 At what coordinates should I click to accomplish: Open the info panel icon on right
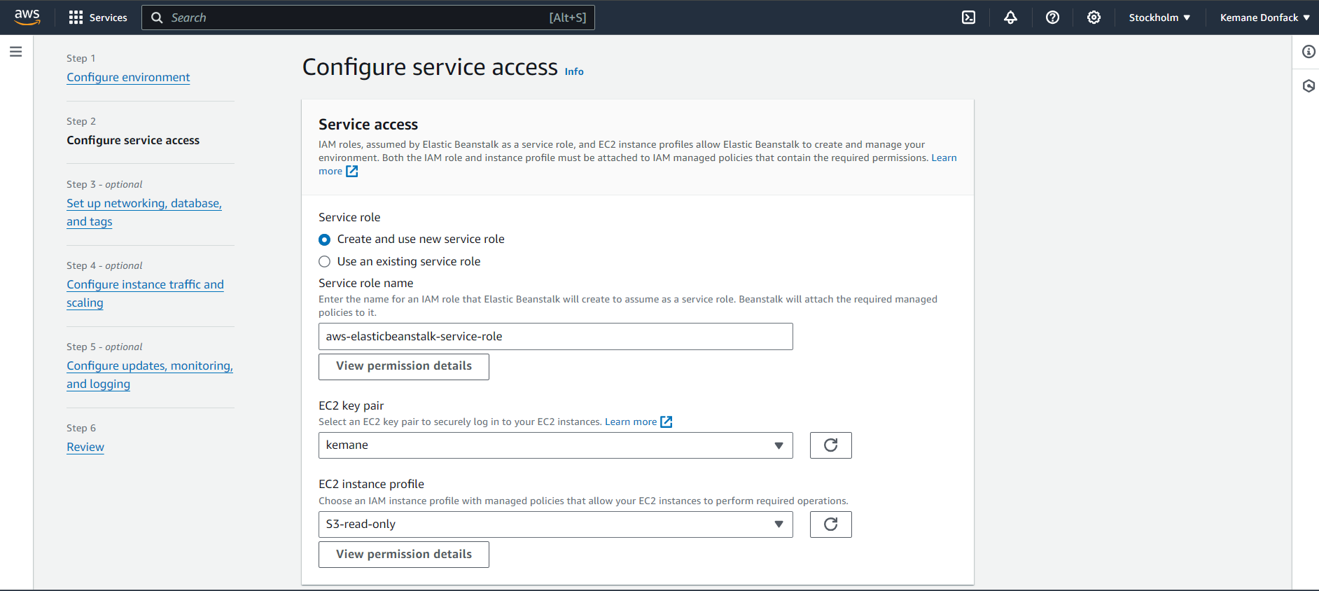coord(1308,52)
